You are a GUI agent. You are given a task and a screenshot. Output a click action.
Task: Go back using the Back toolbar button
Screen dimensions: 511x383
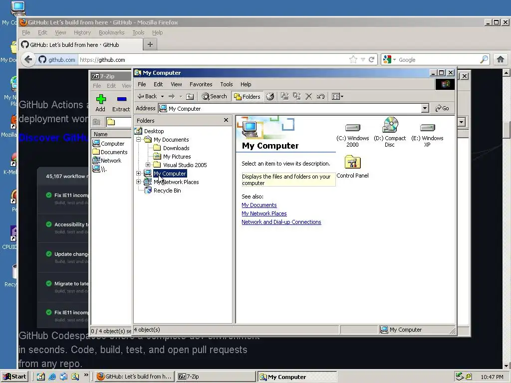[x=147, y=96]
